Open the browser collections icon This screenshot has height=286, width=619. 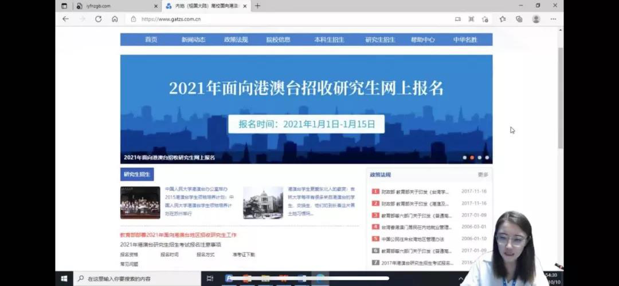pos(519,19)
